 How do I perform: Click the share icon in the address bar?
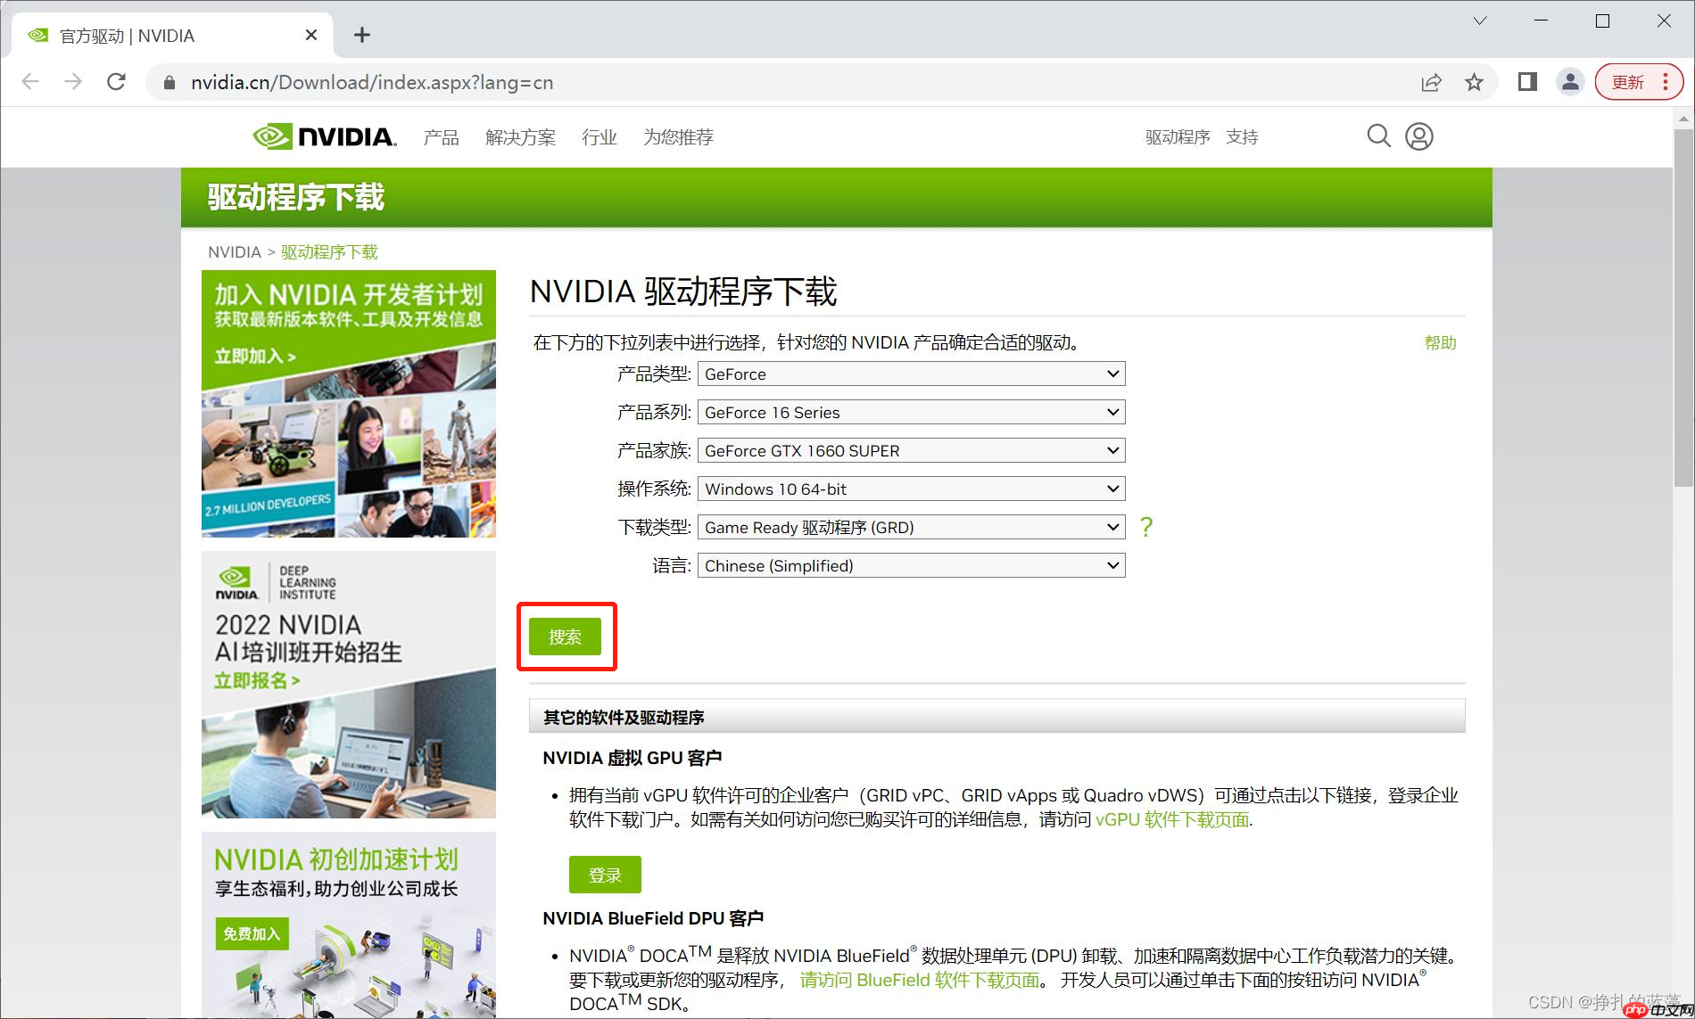point(1431,81)
